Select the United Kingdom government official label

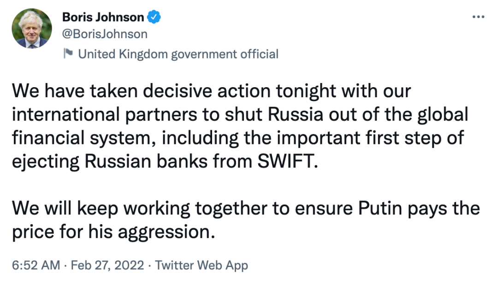[178, 54]
